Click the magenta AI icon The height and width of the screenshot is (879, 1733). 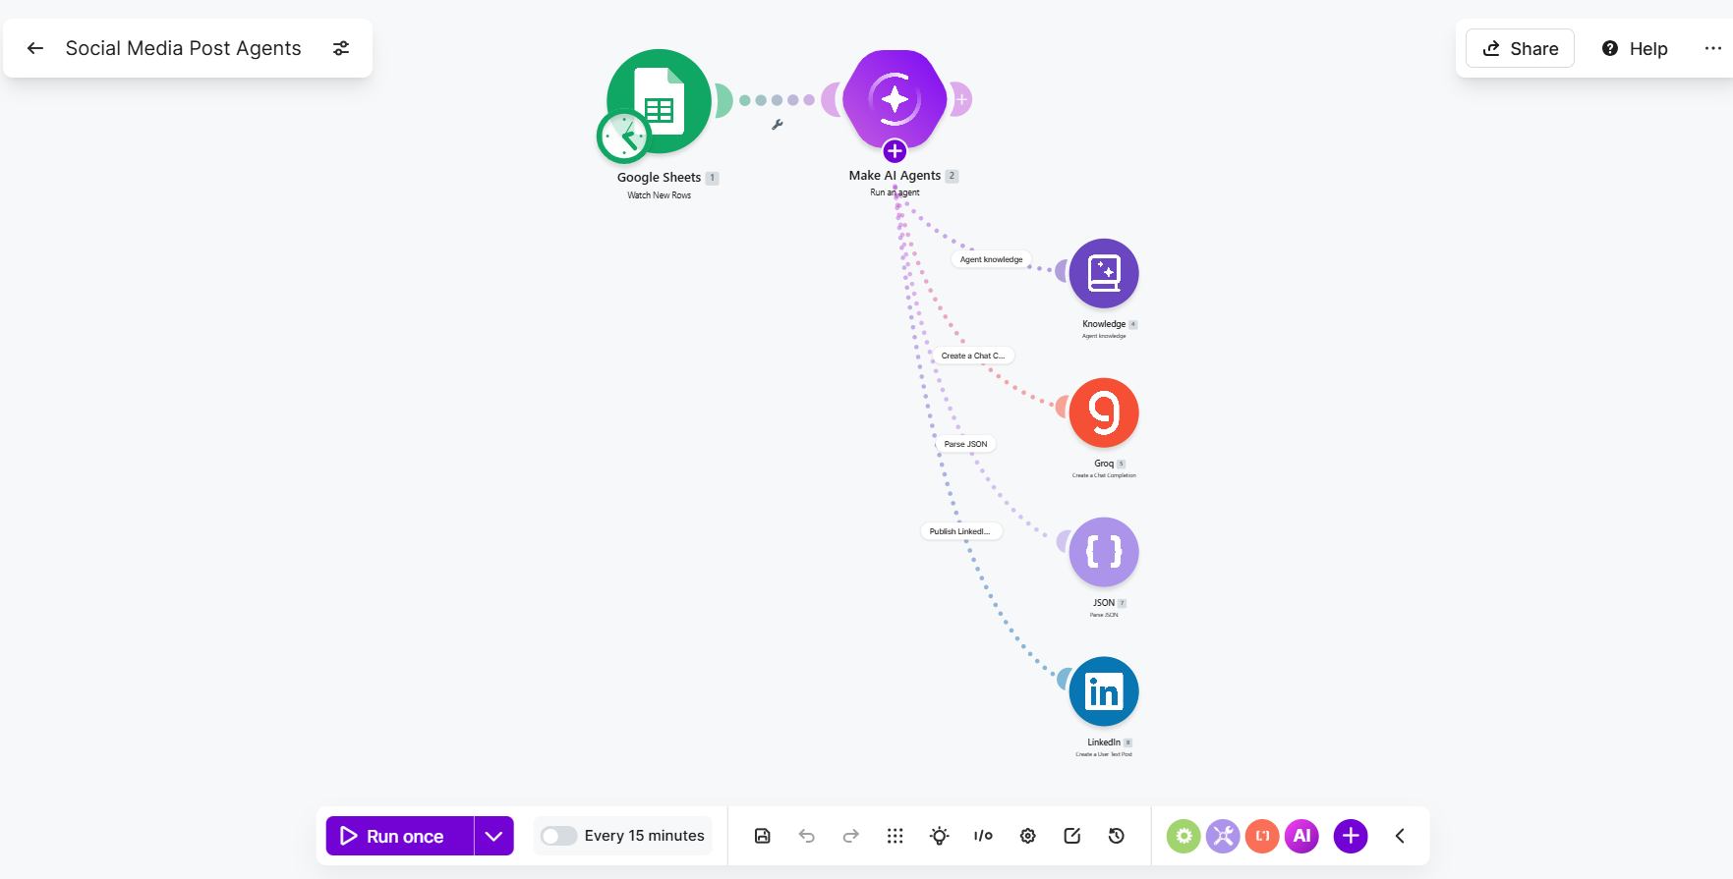point(1301,836)
